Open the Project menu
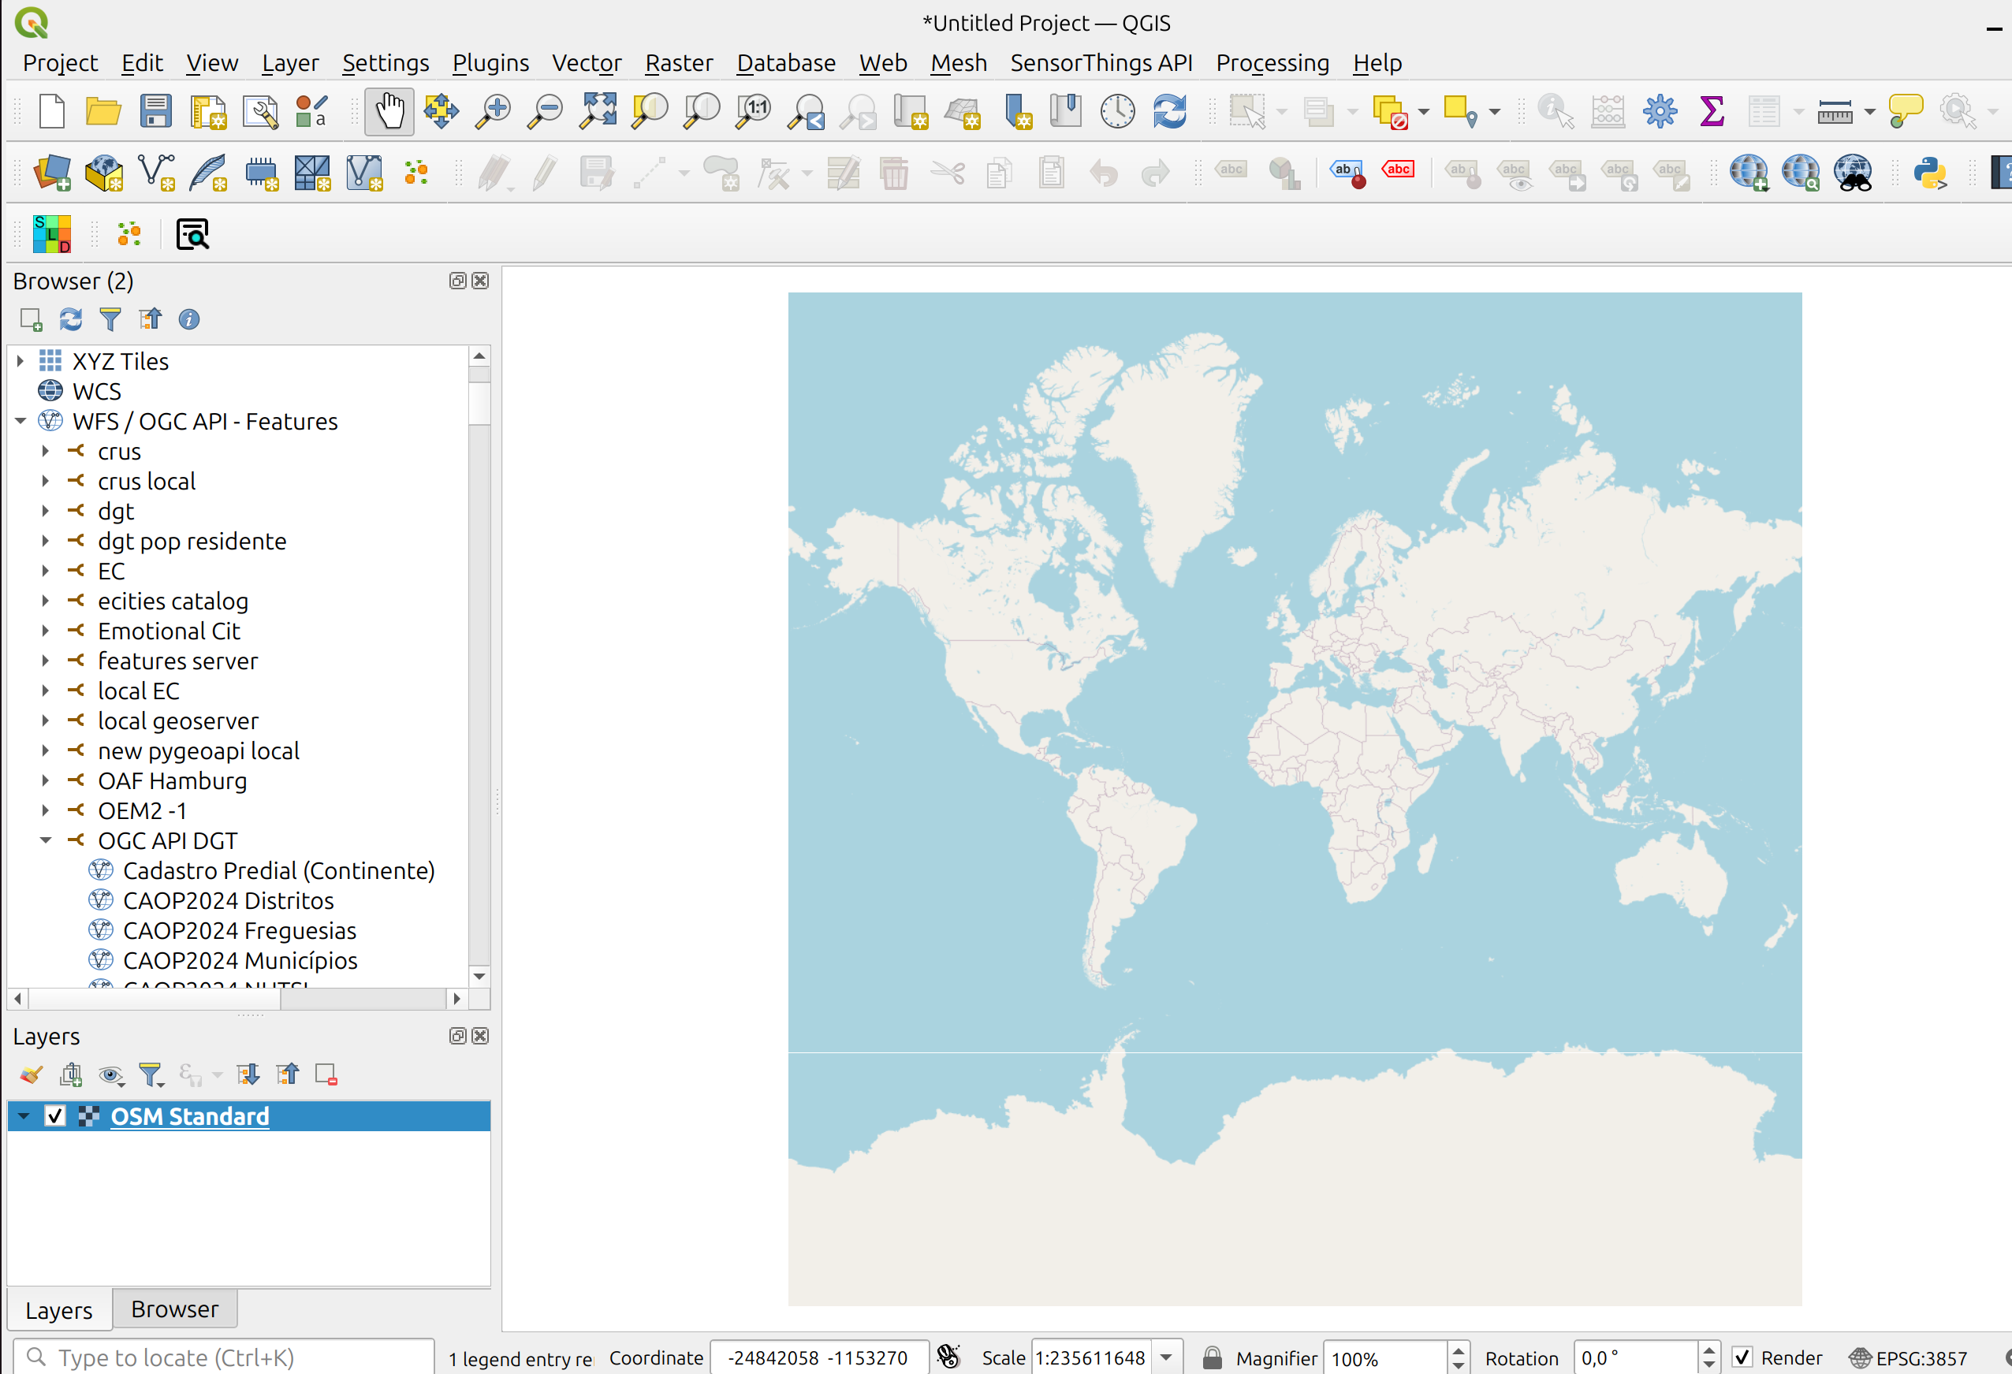Image resolution: width=2012 pixels, height=1374 pixels. pos(60,63)
